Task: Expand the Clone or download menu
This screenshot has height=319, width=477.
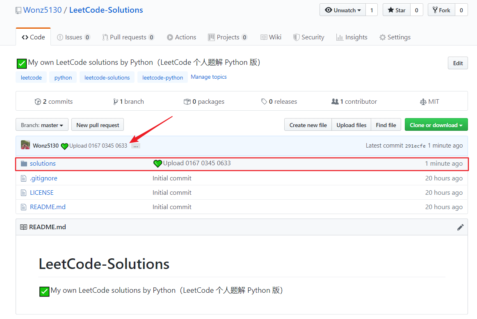Action: click(x=436, y=125)
